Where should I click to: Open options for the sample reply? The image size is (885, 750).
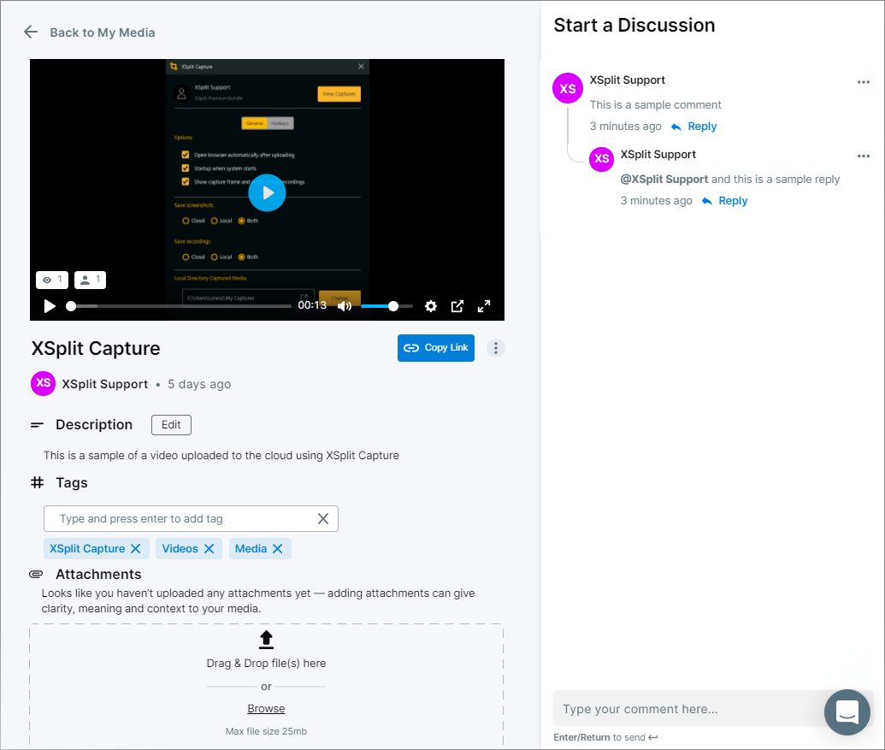pos(863,156)
